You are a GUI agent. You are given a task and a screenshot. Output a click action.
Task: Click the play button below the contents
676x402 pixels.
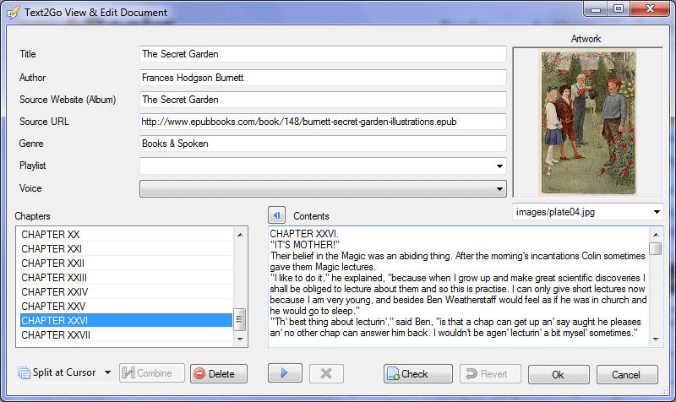point(285,373)
